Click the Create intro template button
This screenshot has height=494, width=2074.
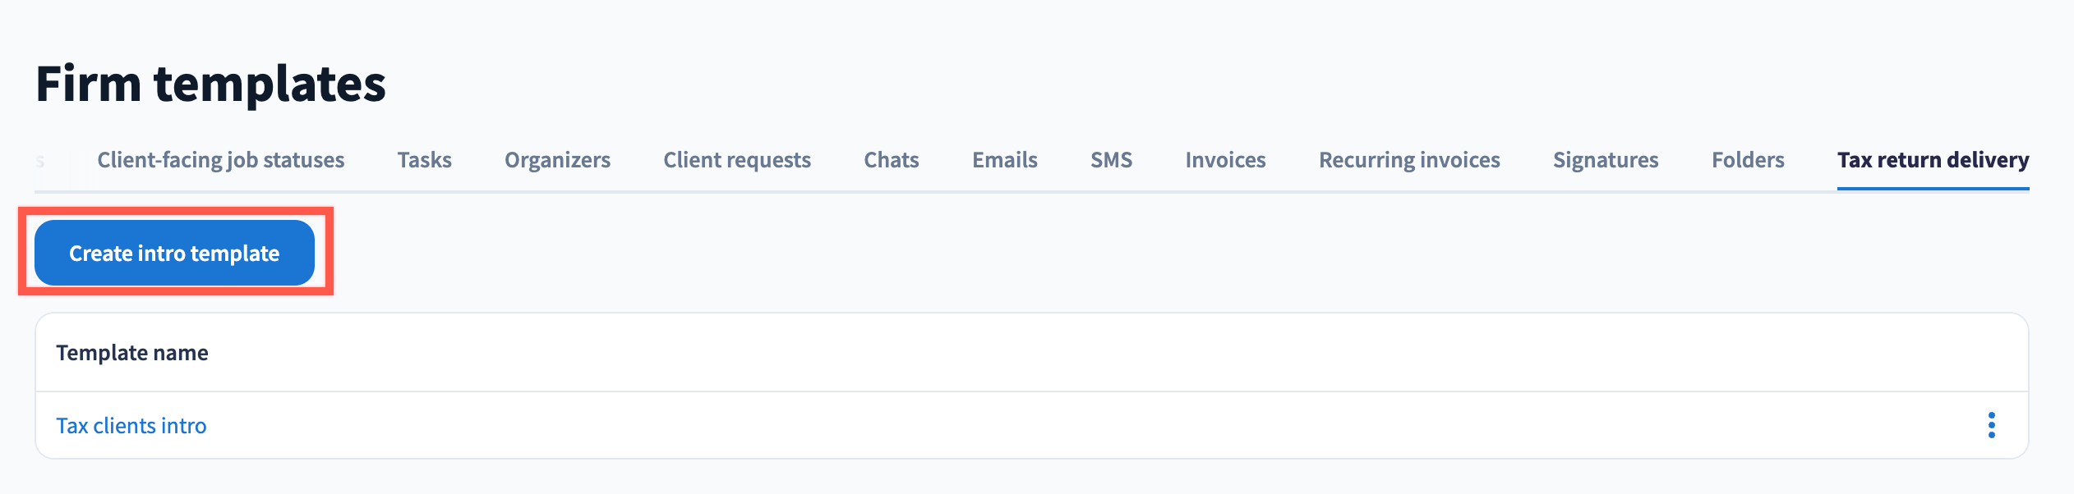coord(174,253)
